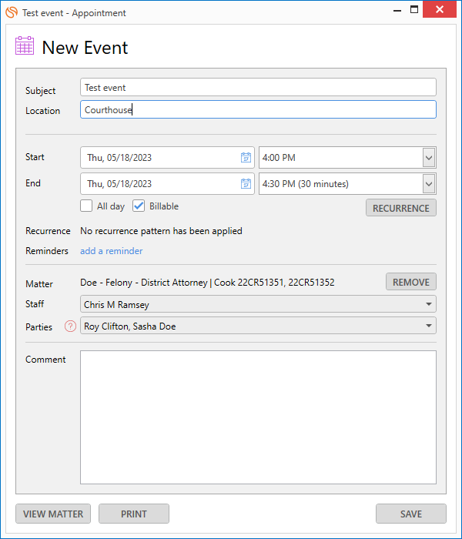Image resolution: width=462 pixels, height=539 pixels.
Task: Uncheck the Billable checkbox
Action: [139, 206]
